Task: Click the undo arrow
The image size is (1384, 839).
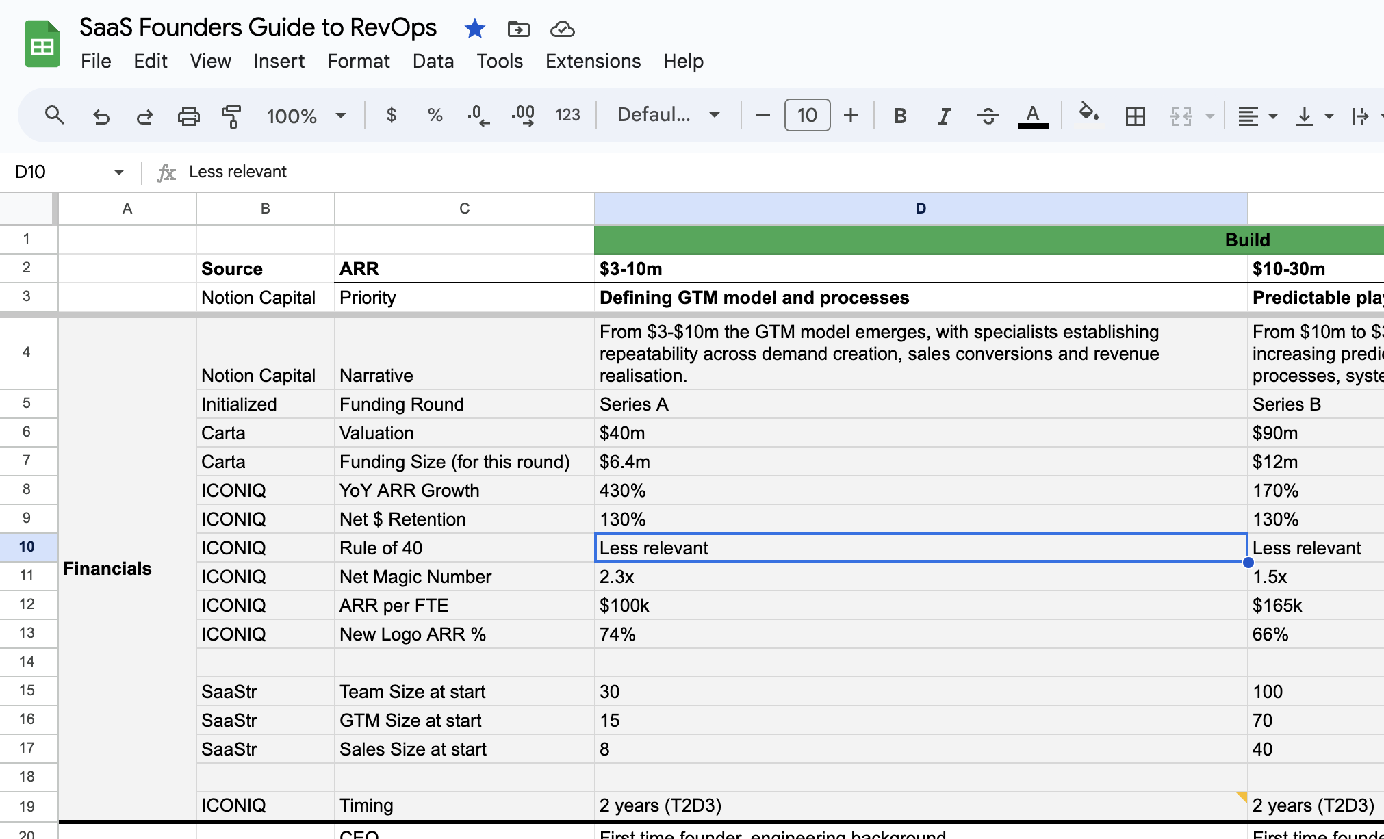Action: (101, 116)
